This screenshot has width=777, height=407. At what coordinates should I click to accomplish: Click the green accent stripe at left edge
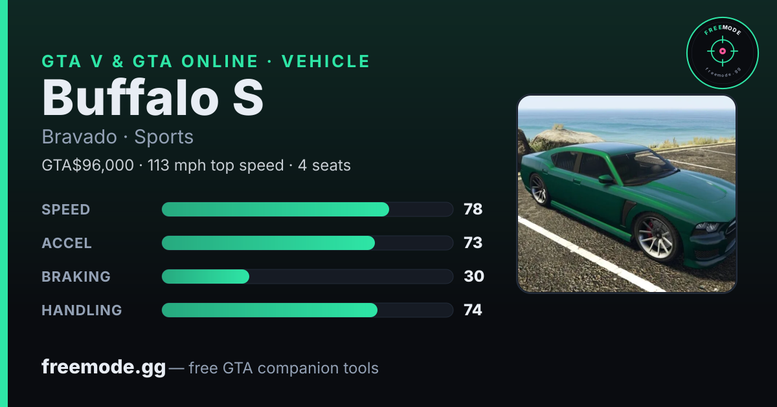[4, 203]
